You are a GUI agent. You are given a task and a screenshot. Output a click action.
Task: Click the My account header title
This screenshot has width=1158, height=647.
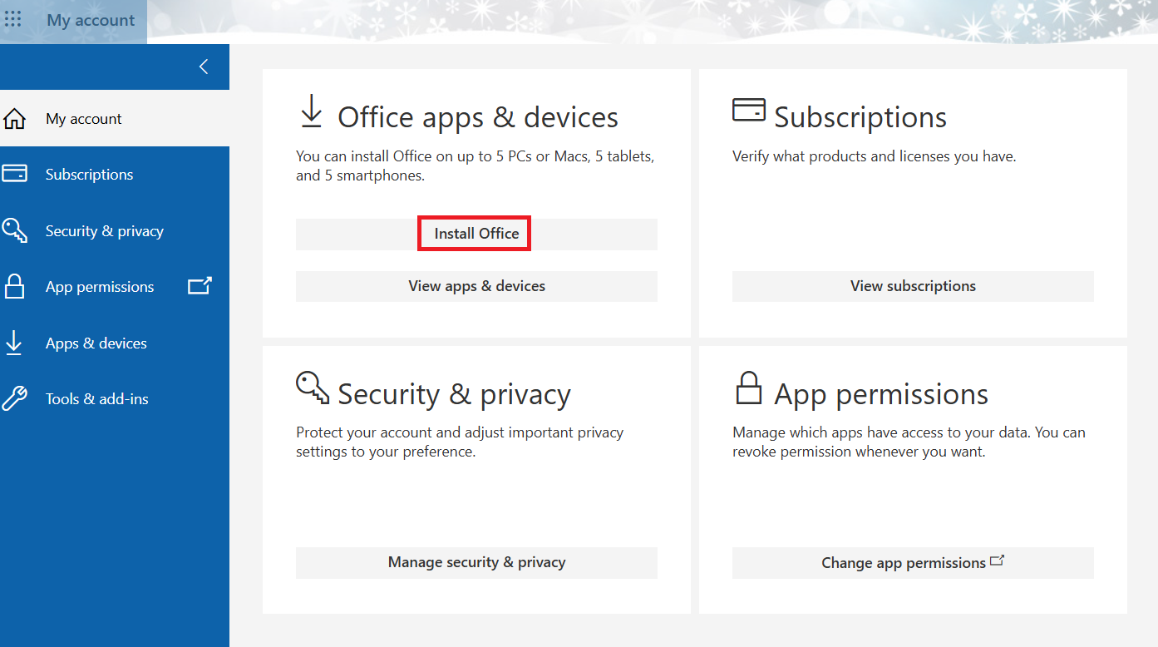point(91,21)
